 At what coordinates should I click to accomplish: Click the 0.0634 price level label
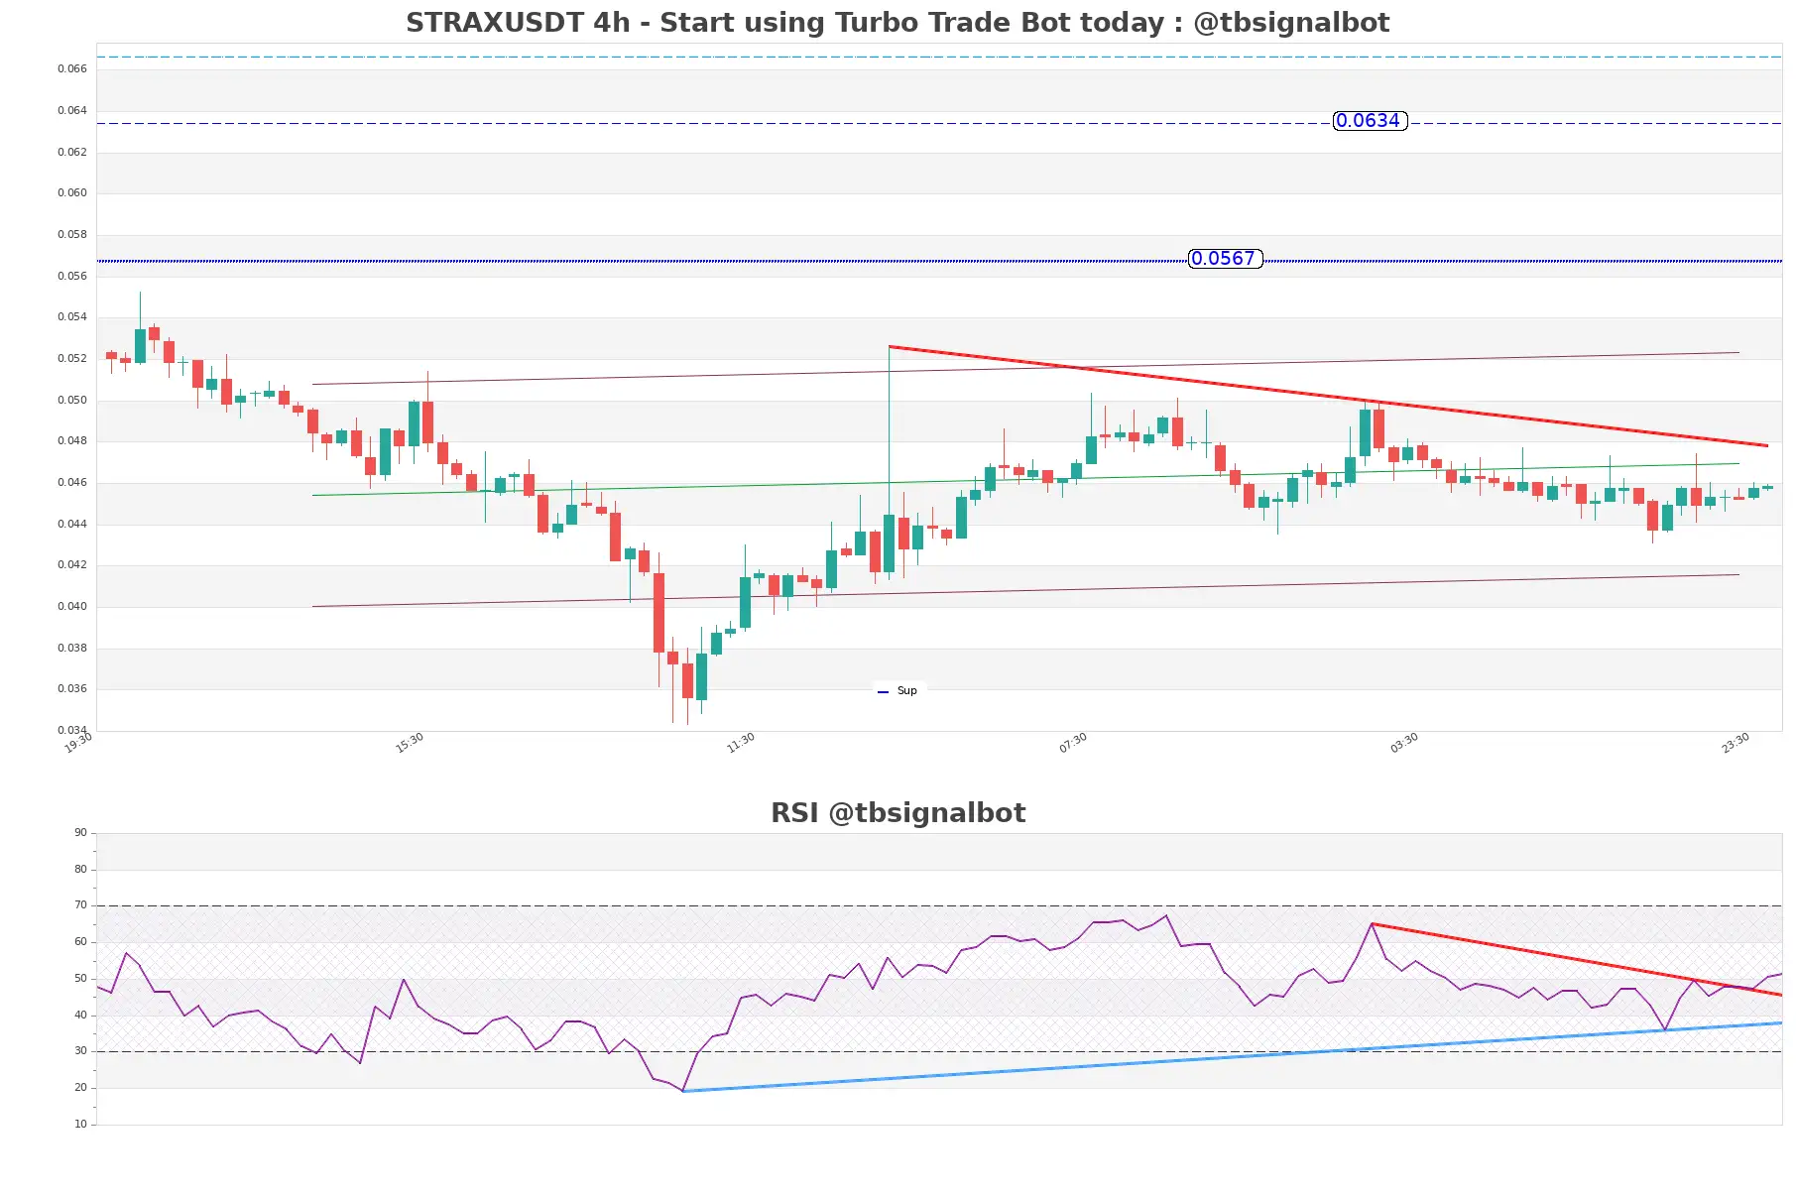pos(1370,121)
